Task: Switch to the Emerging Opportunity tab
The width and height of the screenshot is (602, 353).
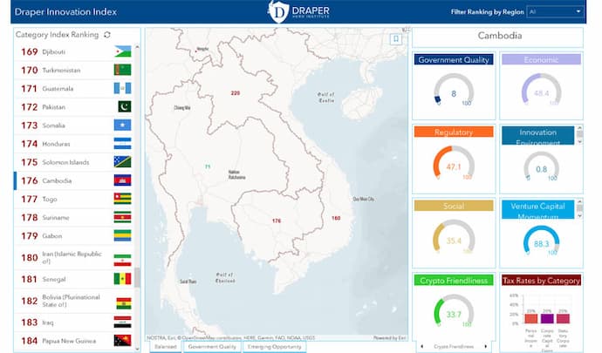Action: (275, 347)
